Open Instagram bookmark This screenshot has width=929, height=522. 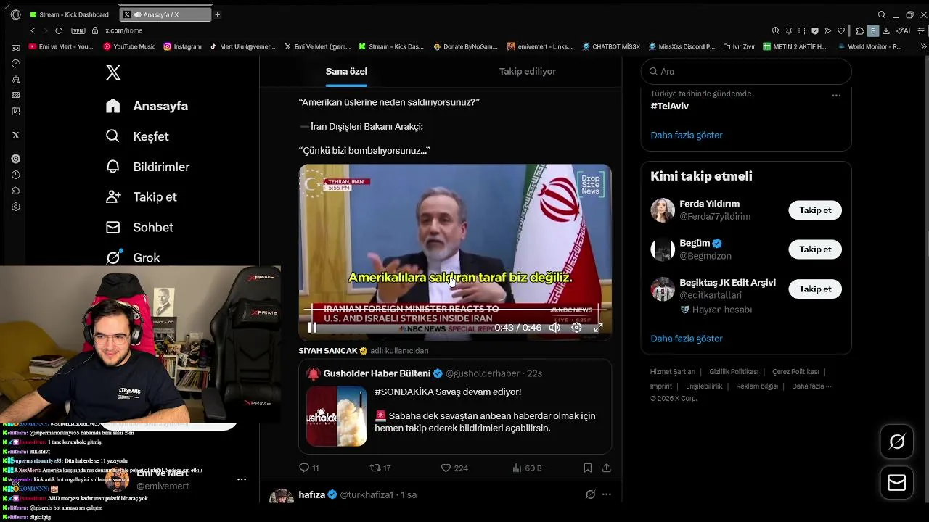[183, 46]
